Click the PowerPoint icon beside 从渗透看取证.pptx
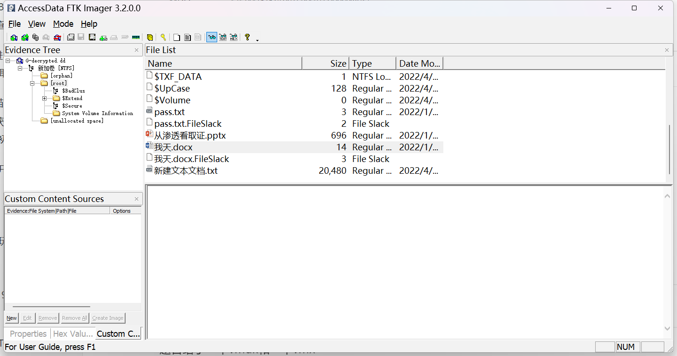This screenshot has height=356, width=677. tap(150, 135)
